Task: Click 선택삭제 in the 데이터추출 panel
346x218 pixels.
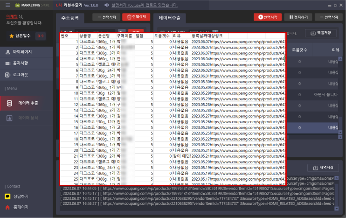Action: [329, 17]
